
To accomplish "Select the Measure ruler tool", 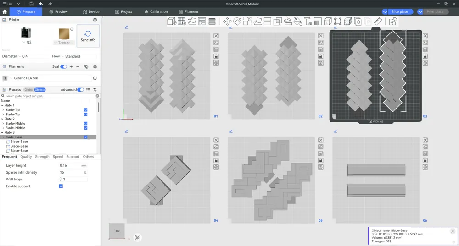I will coord(378,22).
